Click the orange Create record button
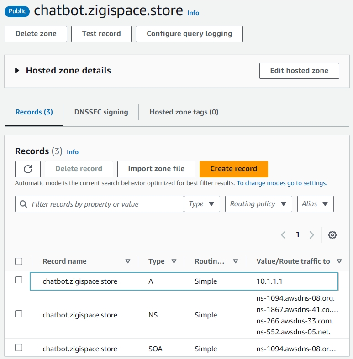 click(x=234, y=169)
